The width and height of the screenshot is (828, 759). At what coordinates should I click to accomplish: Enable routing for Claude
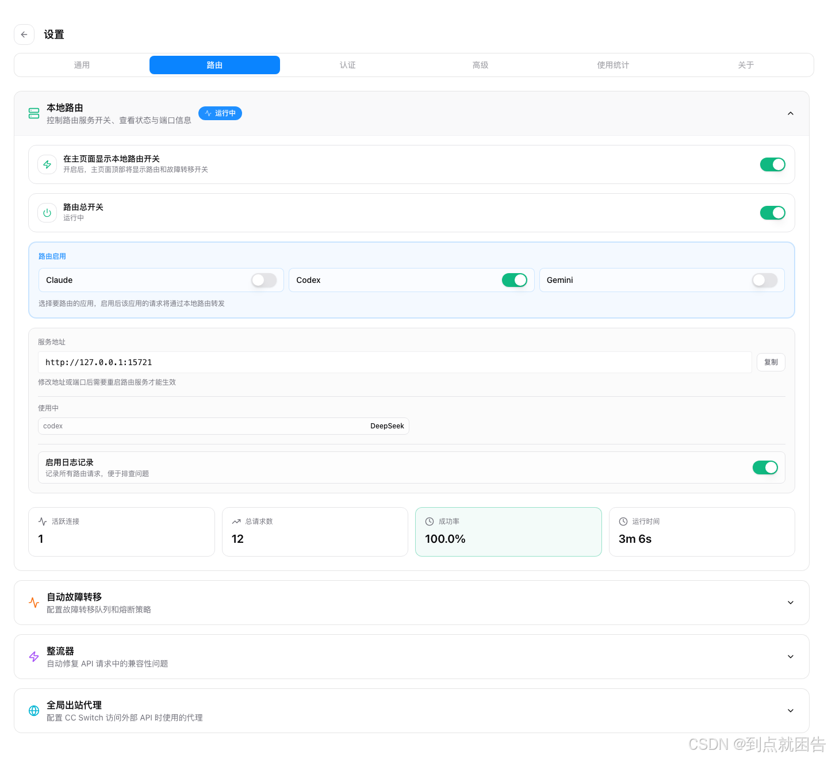(264, 280)
